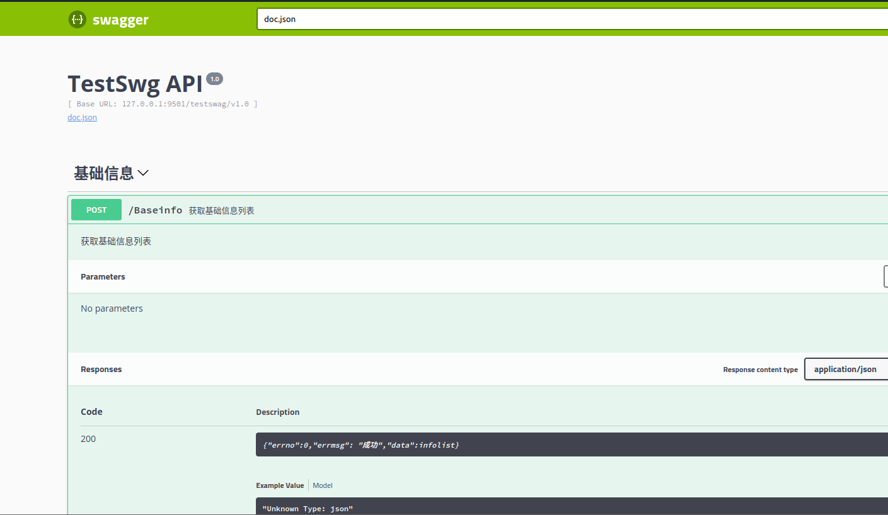Collapse the /Baseinfo endpoint row
888x515 pixels.
(478, 210)
